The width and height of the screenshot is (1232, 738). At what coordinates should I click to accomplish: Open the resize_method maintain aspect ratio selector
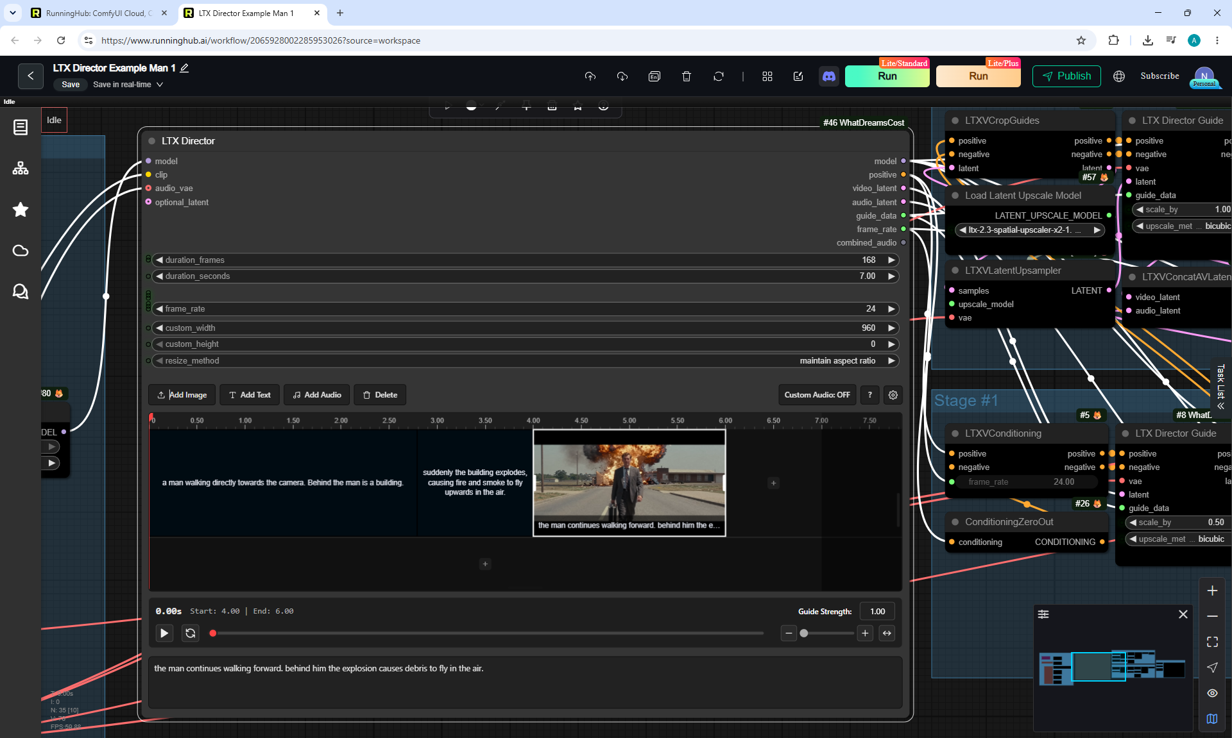tap(525, 361)
